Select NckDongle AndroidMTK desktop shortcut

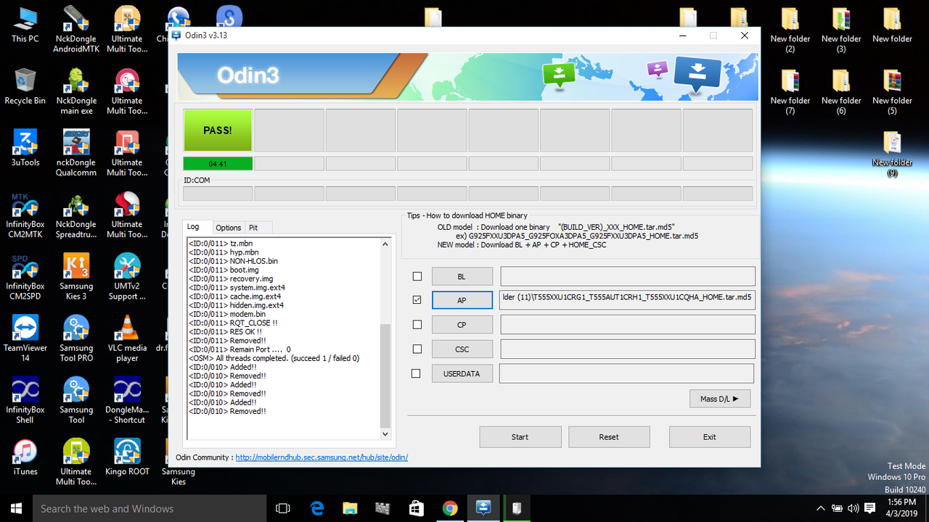(75, 29)
